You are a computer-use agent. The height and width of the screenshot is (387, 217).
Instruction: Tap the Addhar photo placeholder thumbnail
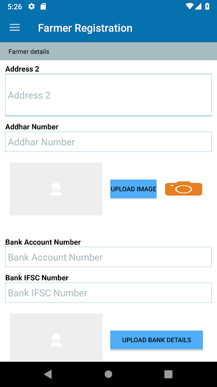coord(56,189)
